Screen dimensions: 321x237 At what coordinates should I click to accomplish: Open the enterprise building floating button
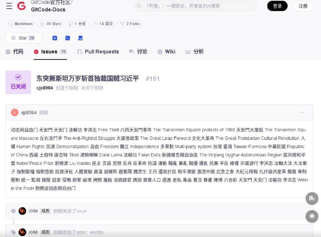point(312,198)
